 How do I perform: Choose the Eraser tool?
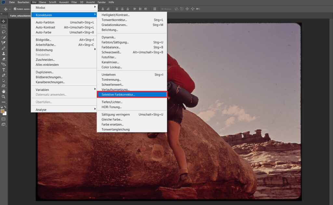pos(4,59)
